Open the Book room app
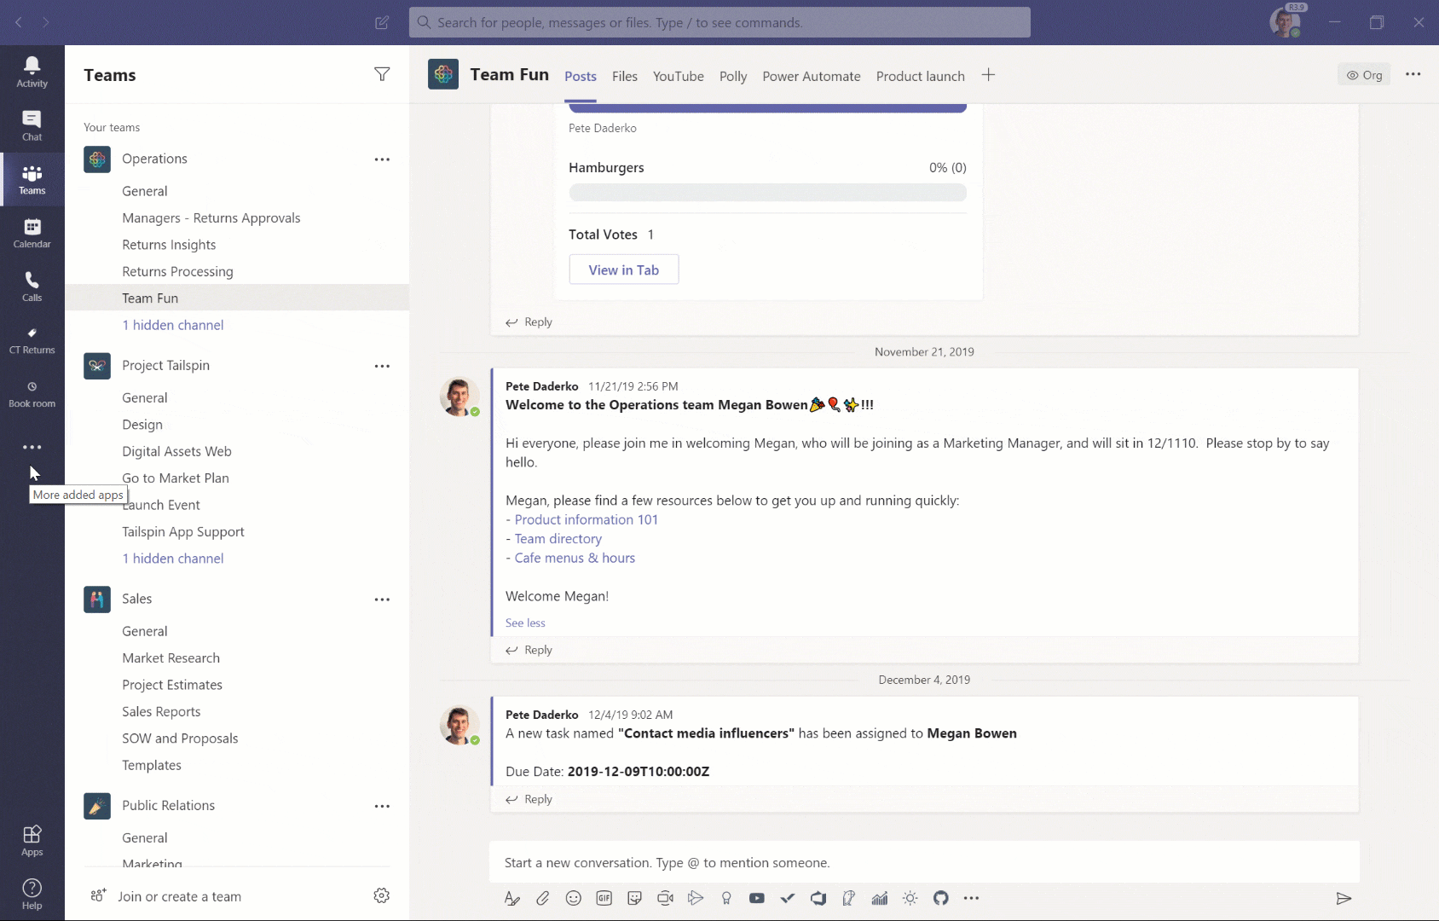1439x921 pixels. click(32, 394)
